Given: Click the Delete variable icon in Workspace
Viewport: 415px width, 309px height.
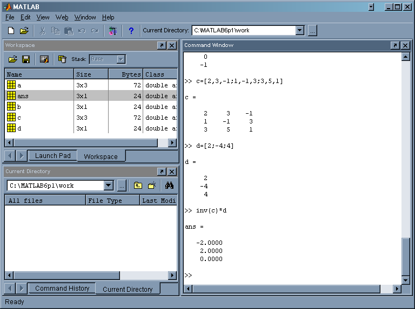Looking at the screenshot, I should (62, 59).
